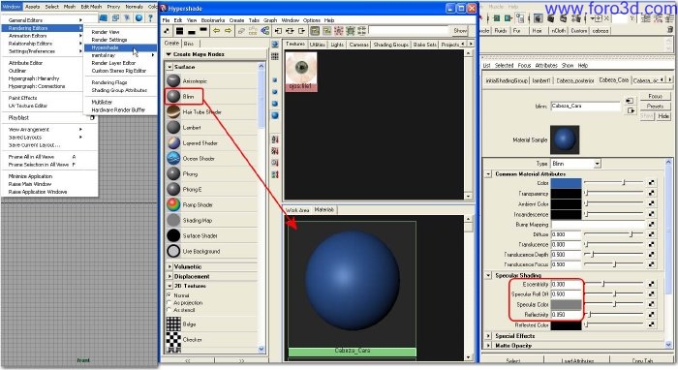Click the Focus button

point(656,97)
